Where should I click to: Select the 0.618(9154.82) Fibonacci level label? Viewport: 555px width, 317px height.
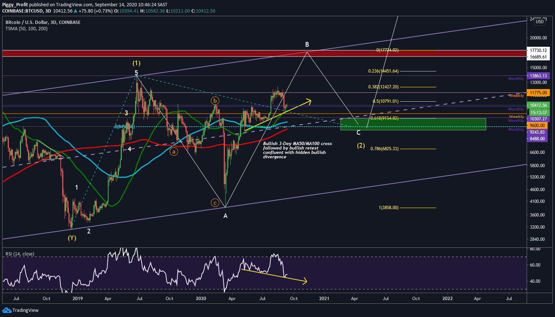385,118
